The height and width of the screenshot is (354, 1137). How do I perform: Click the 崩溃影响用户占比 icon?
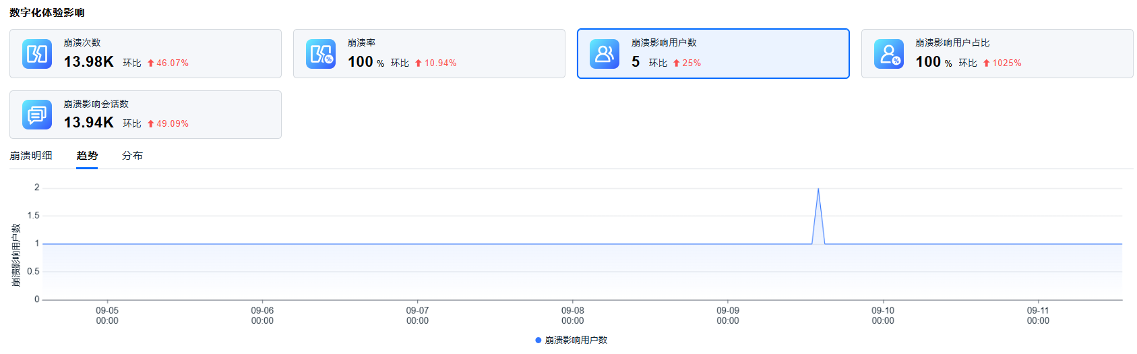click(x=889, y=54)
